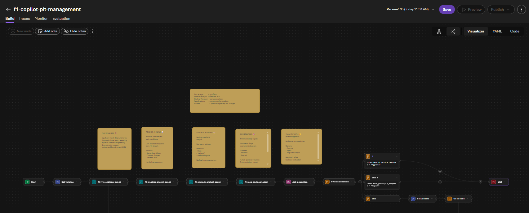
Task: Click the merge connector icon before End
Action: [480, 182]
